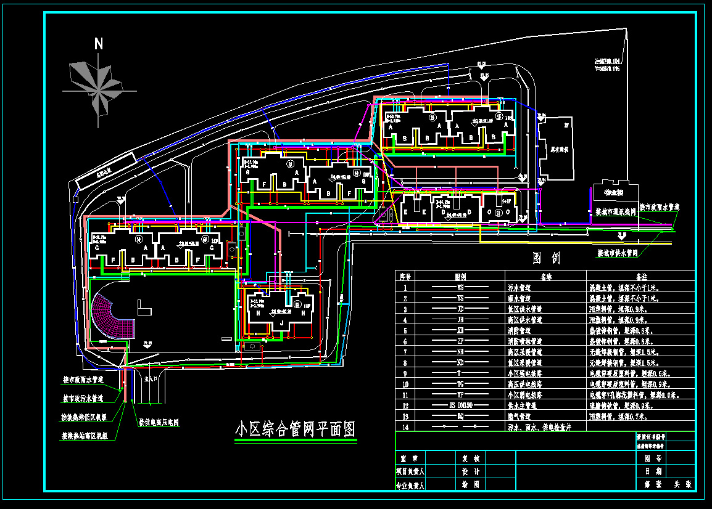Select the 物业楼 building label
This screenshot has height=509, width=712.
coord(613,193)
